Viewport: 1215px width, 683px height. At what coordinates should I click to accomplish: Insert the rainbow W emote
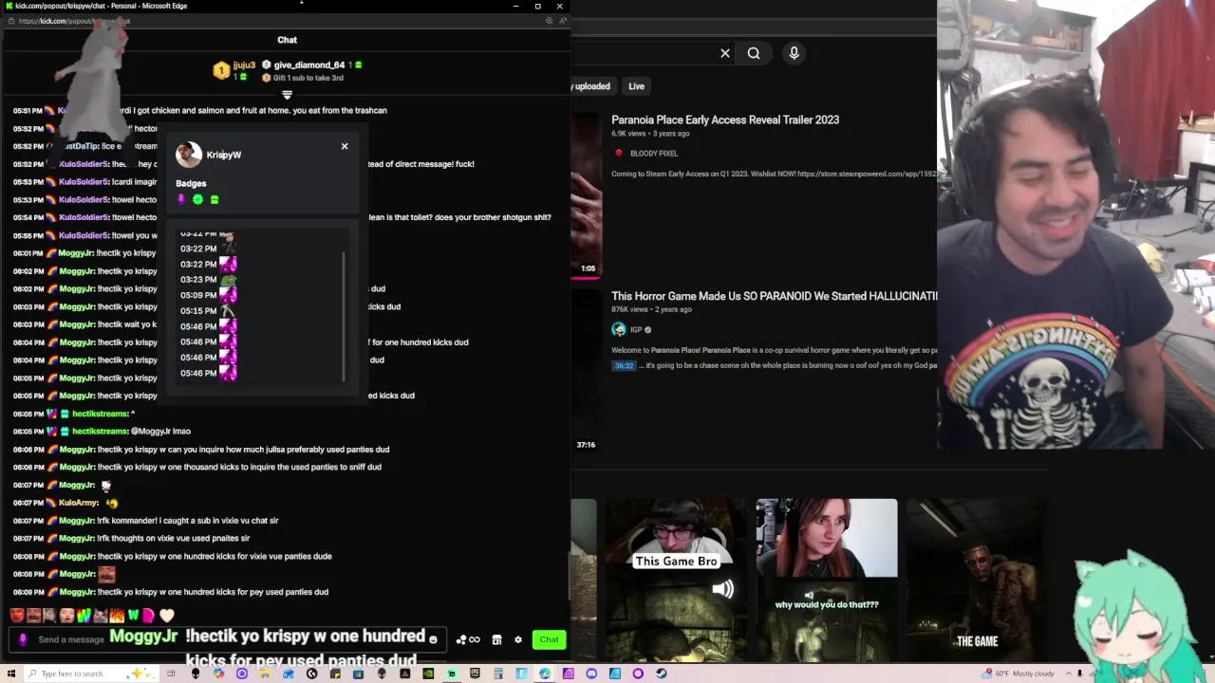click(x=84, y=616)
